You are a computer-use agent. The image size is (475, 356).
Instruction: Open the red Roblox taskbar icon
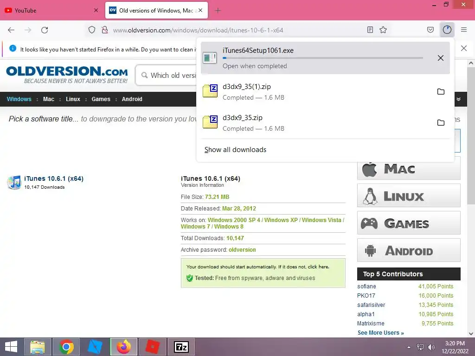(152, 347)
